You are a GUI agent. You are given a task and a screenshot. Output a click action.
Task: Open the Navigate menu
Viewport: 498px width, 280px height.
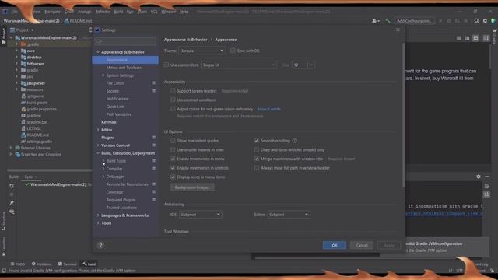point(52,12)
